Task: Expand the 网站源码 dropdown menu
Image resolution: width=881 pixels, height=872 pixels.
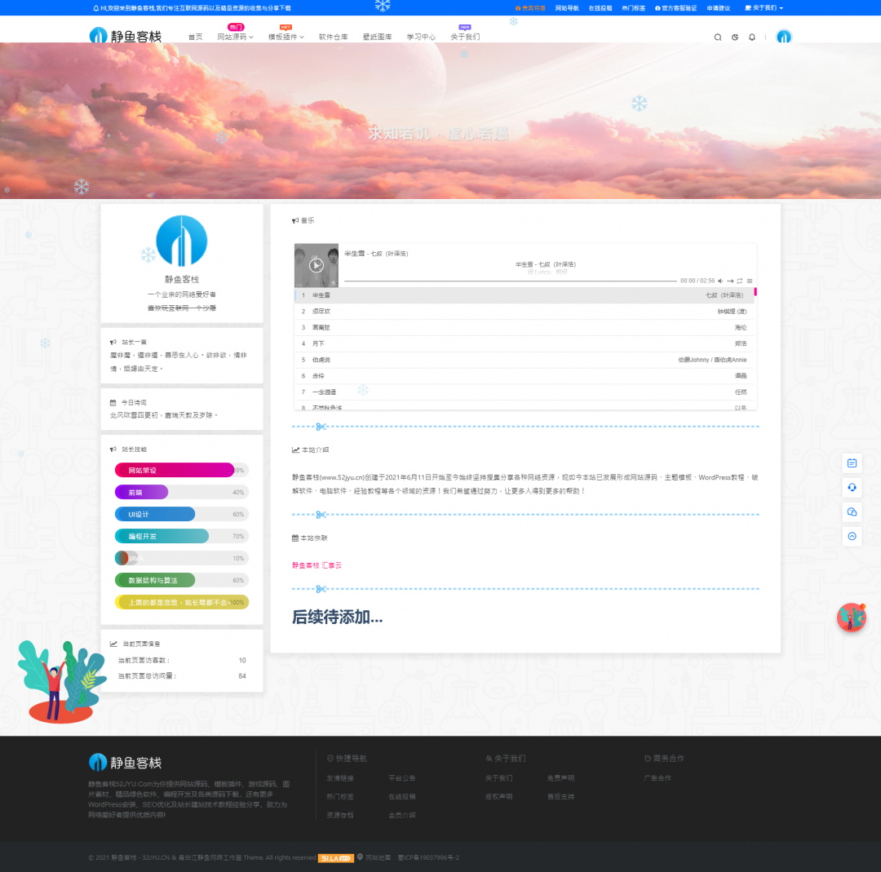Action: pyautogui.click(x=235, y=37)
